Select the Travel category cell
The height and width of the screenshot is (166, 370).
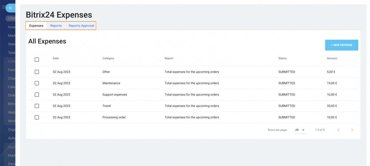tap(107, 106)
